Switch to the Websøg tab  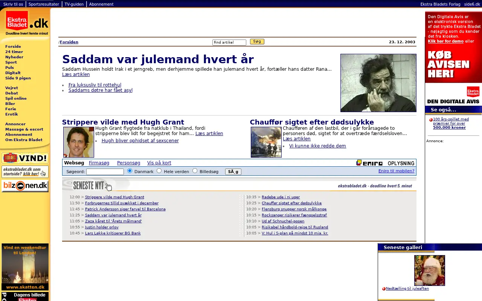[x=74, y=163]
